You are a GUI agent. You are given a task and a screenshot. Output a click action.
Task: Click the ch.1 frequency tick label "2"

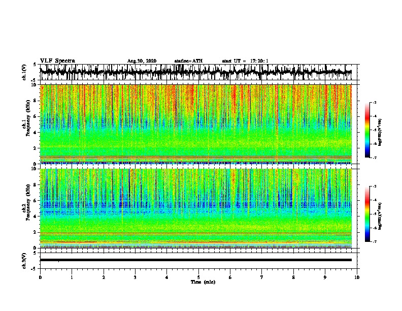(35, 148)
